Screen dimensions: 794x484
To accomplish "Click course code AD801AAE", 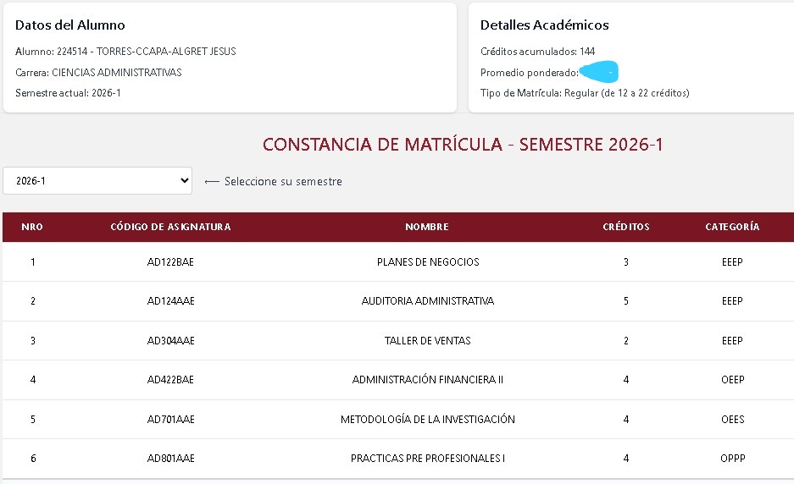I will pos(170,459).
